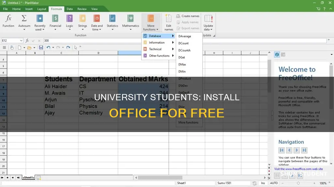
Task: Toggle the touch mode hand icon
Action: [x=12, y=47]
